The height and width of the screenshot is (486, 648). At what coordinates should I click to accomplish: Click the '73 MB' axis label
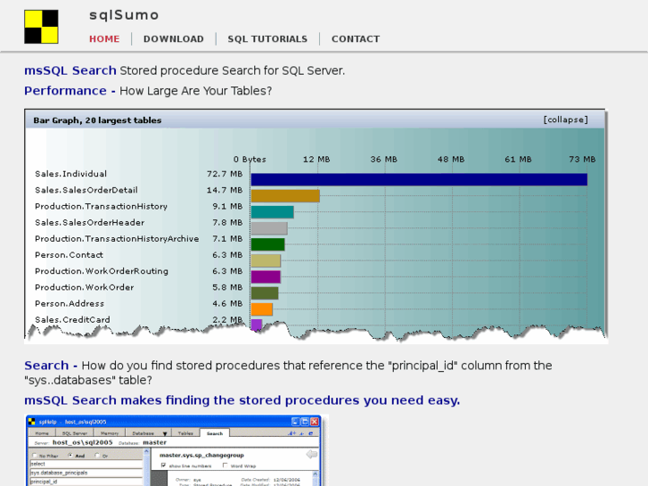(x=582, y=160)
